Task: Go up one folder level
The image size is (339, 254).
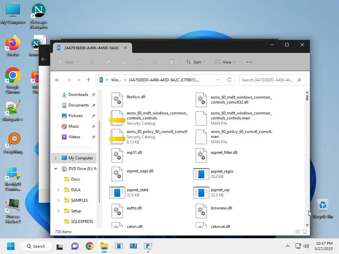Action: (x=88, y=80)
